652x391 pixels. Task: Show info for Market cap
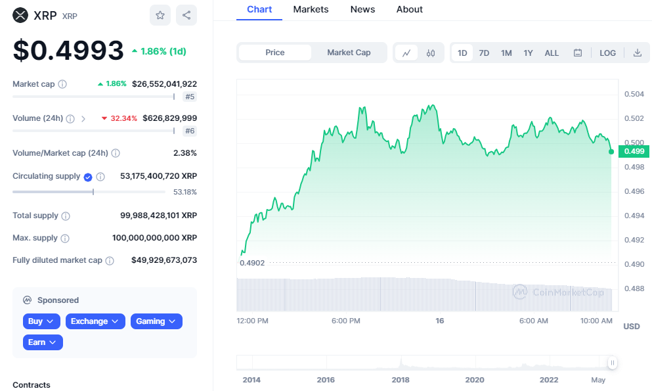coord(62,84)
